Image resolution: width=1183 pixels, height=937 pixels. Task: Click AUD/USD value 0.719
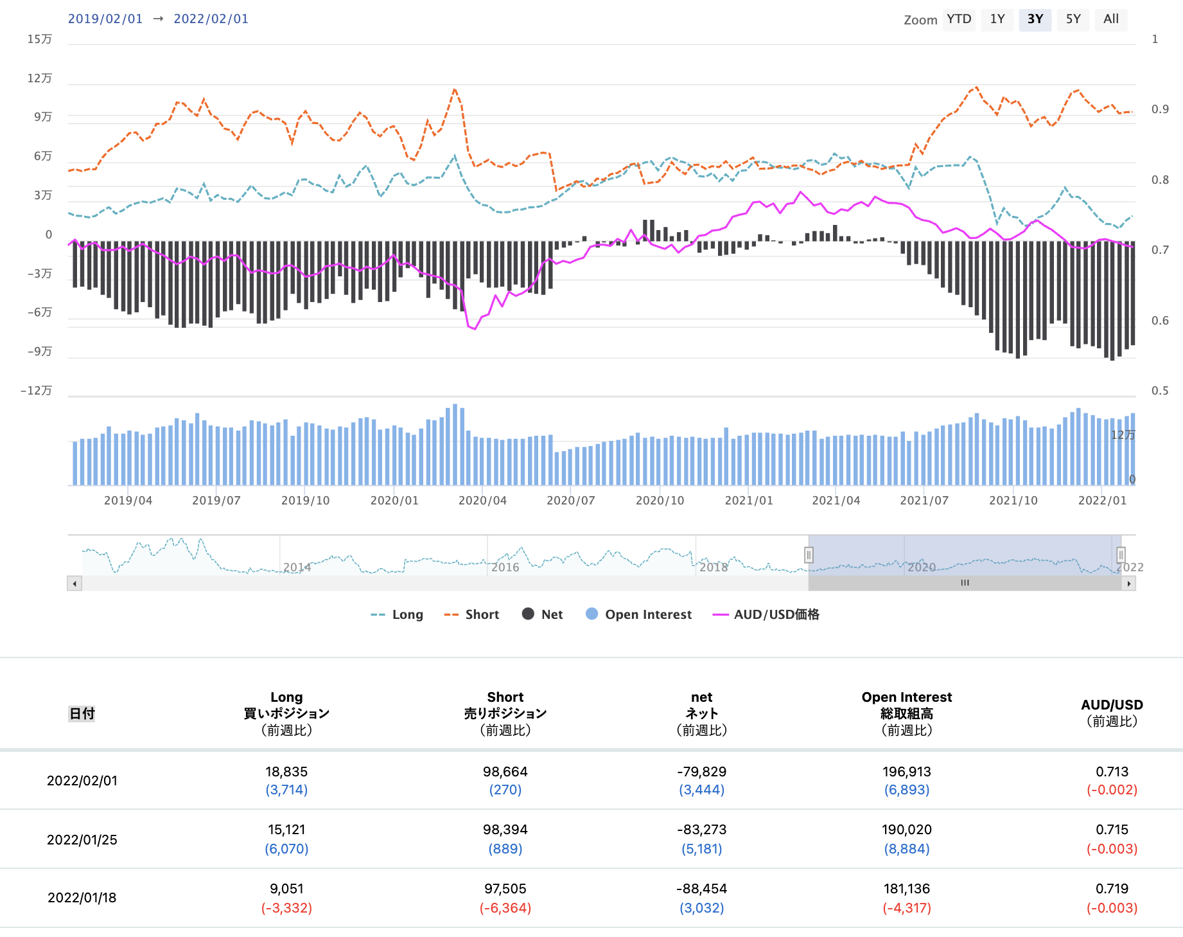[x=1112, y=889]
